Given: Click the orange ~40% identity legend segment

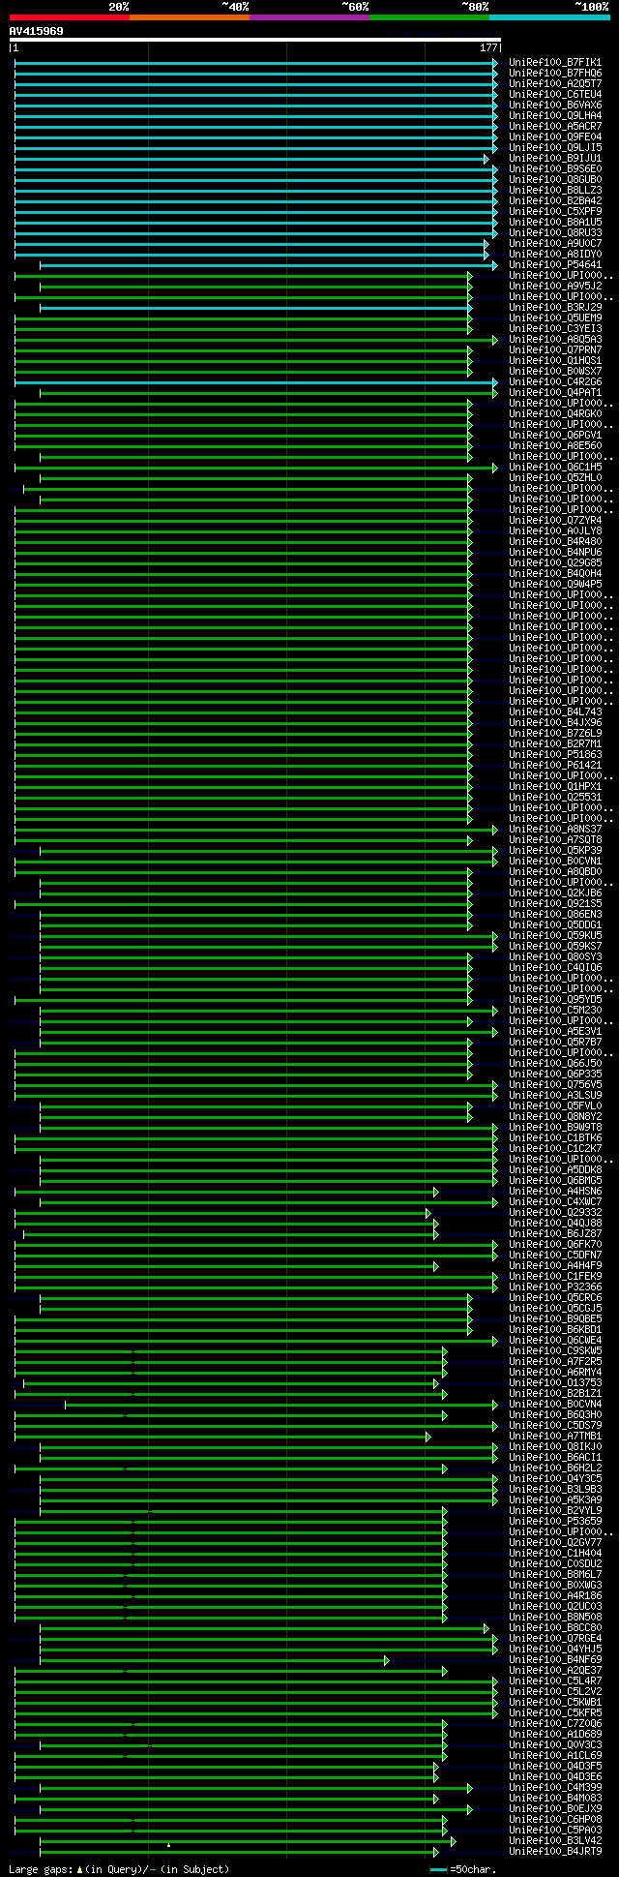Looking at the screenshot, I should (x=190, y=17).
